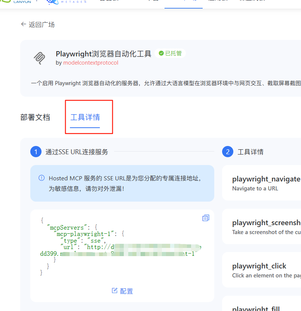Click the info icon in the SSE URL notice
This screenshot has width=301, height=311.
[42, 178]
